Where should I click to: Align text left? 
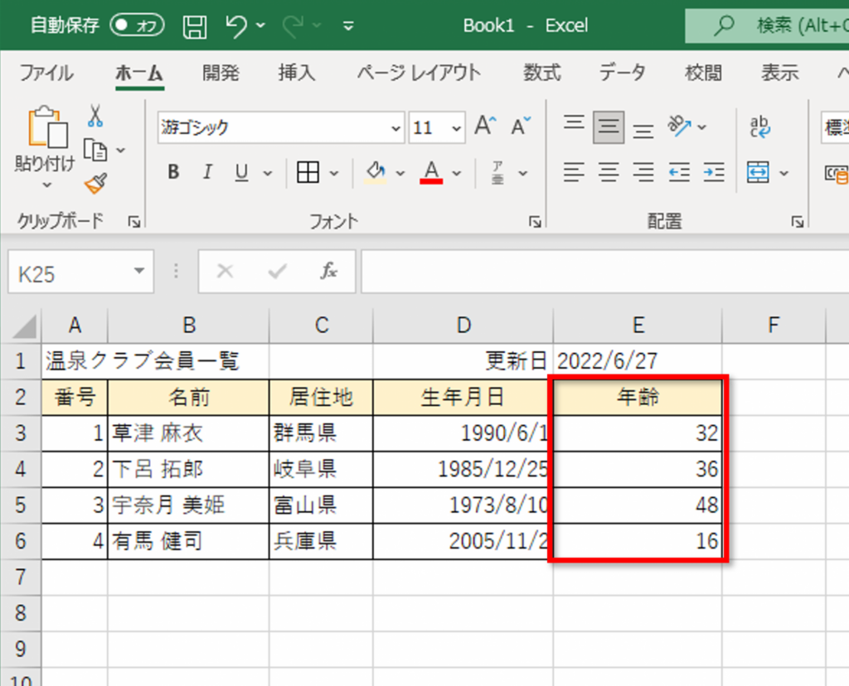(574, 172)
